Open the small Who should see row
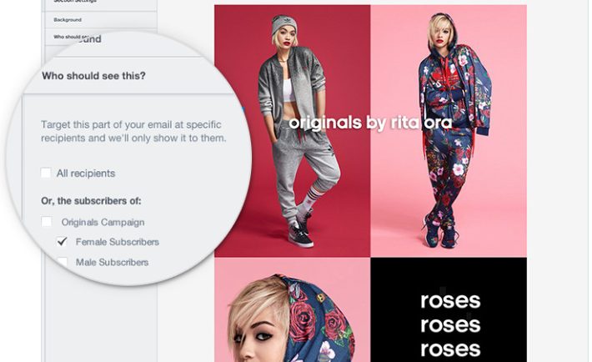The width and height of the screenshot is (592, 362). [x=100, y=37]
